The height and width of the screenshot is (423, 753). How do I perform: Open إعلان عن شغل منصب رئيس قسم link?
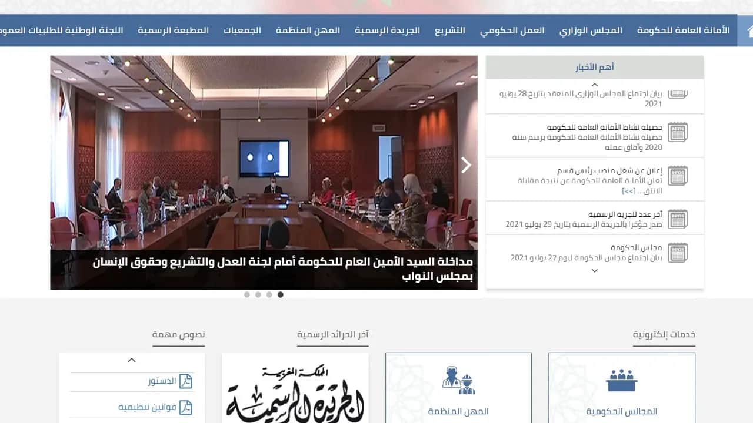tap(609, 170)
